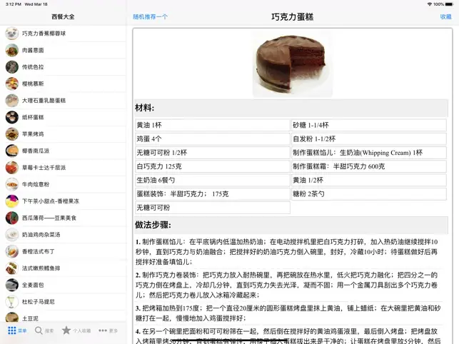
Task: Open 大理石重乳酪蛋糕 recipe
Action: pyautogui.click(x=44, y=101)
